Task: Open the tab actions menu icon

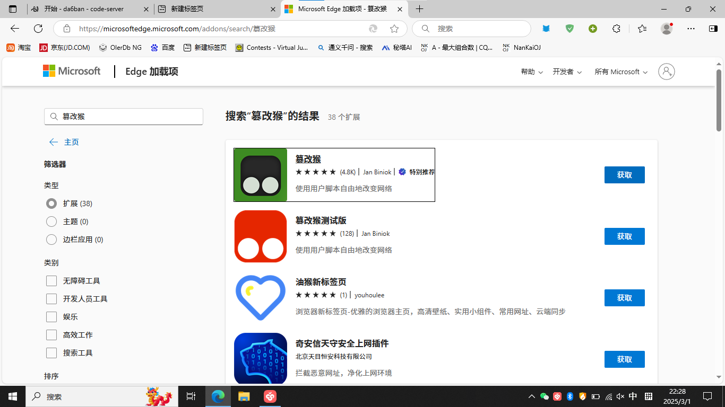Action: point(13,9)
